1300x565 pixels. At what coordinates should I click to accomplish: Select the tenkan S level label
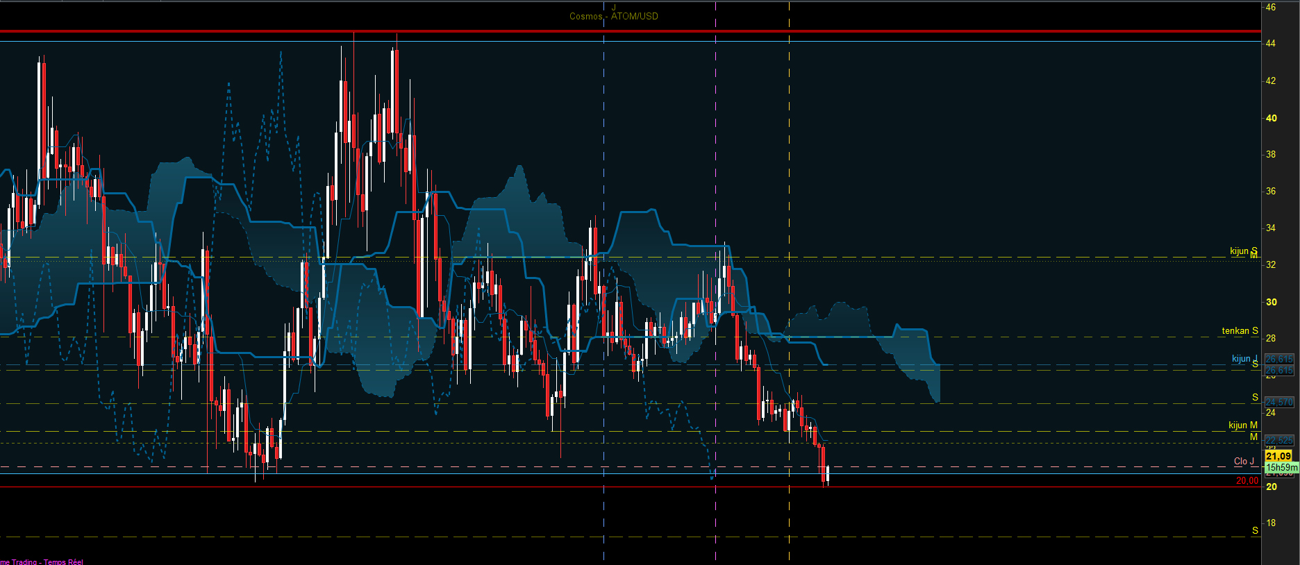pyautogui.click(x=1240, y=330)
